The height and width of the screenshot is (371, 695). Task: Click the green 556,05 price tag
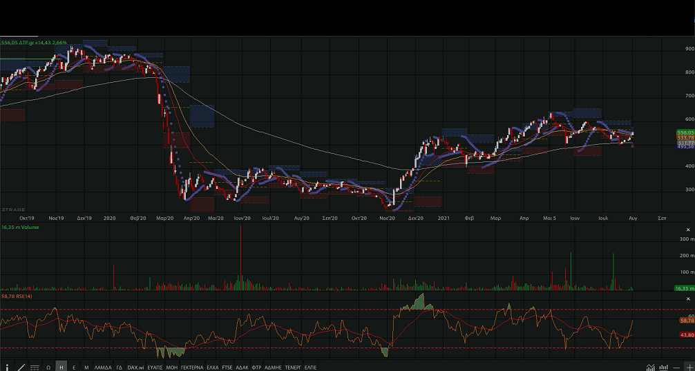[685, 132]
